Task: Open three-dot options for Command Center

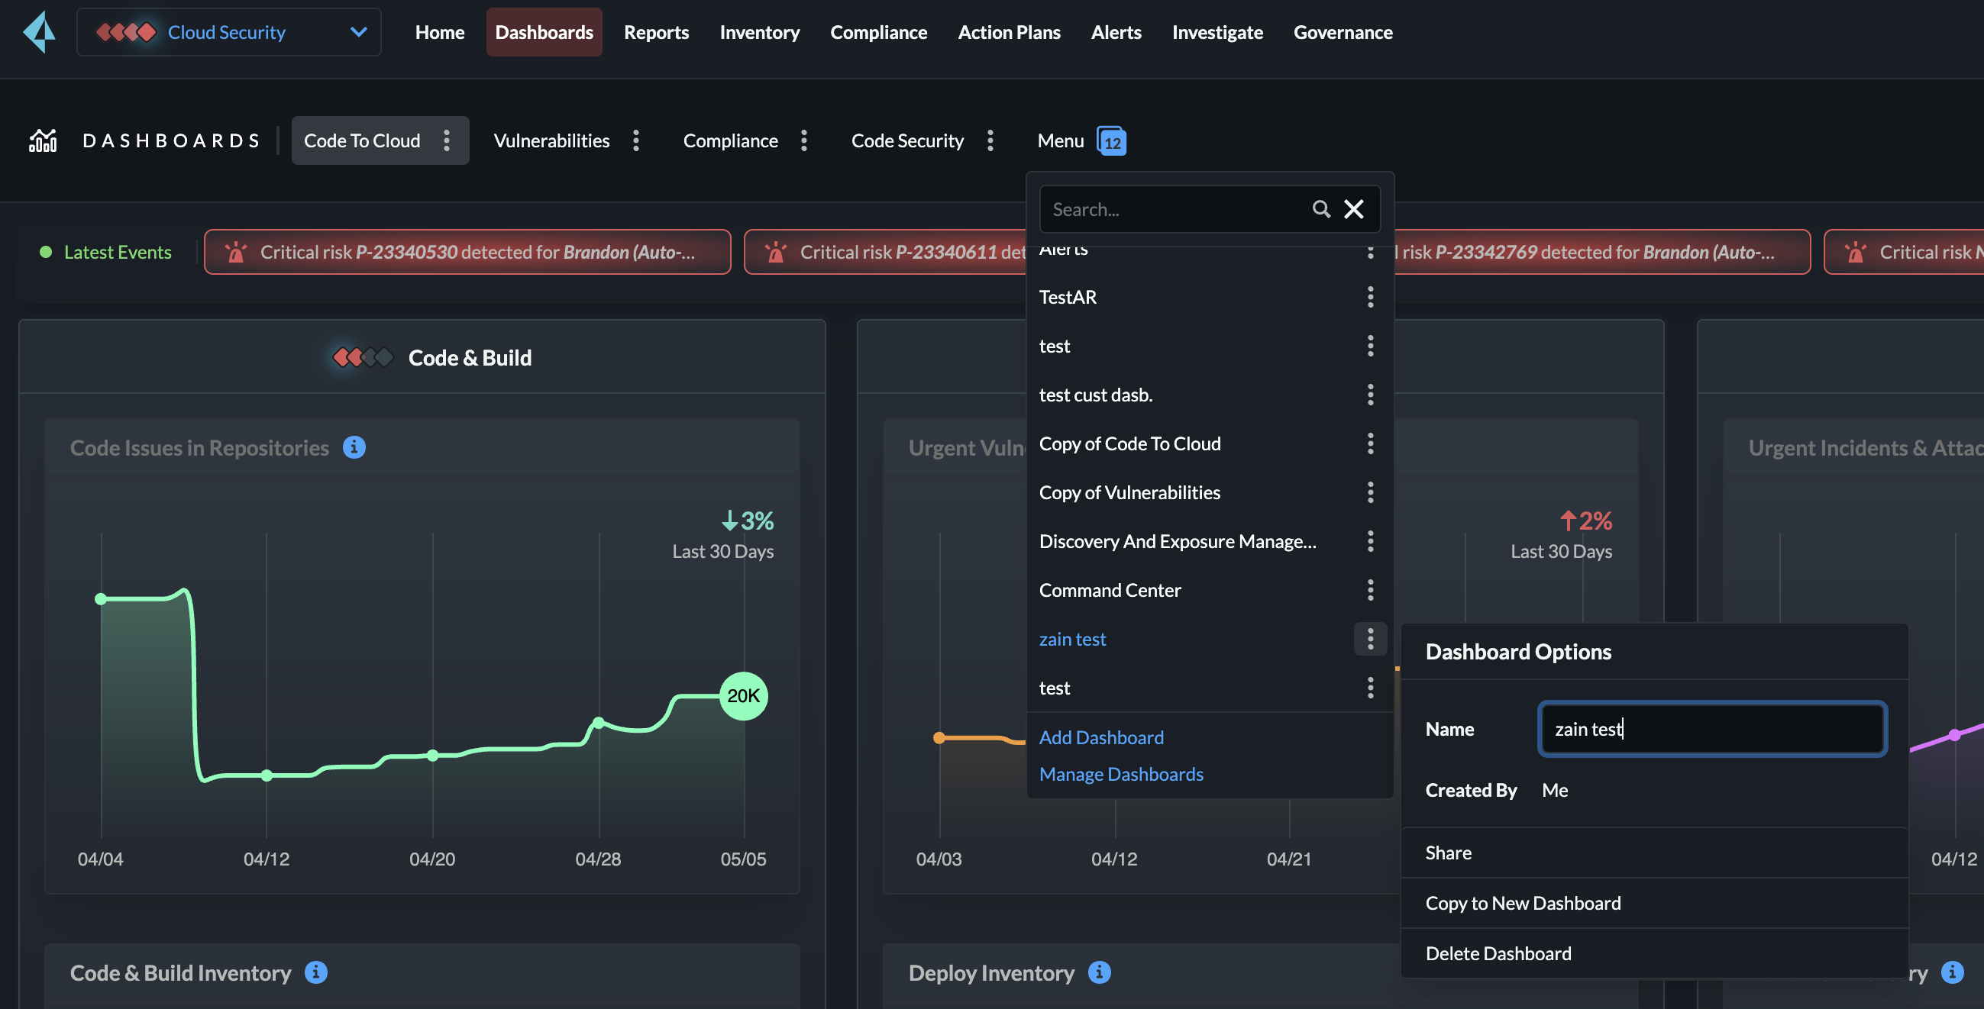Action: [1370, 589]
